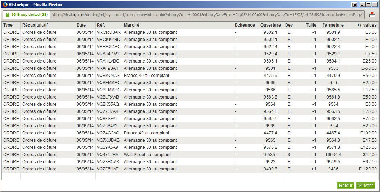Click the Echéance column header
Image resolution: width=380 pixels, height=192 pixels.
(245, 25)
